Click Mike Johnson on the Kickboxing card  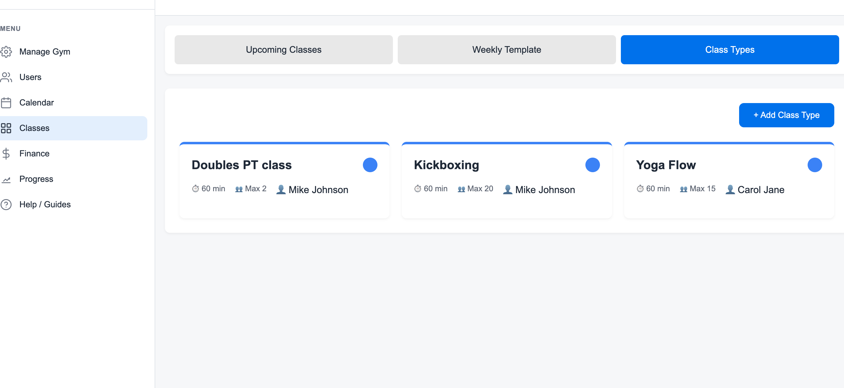tap(545, 189)
